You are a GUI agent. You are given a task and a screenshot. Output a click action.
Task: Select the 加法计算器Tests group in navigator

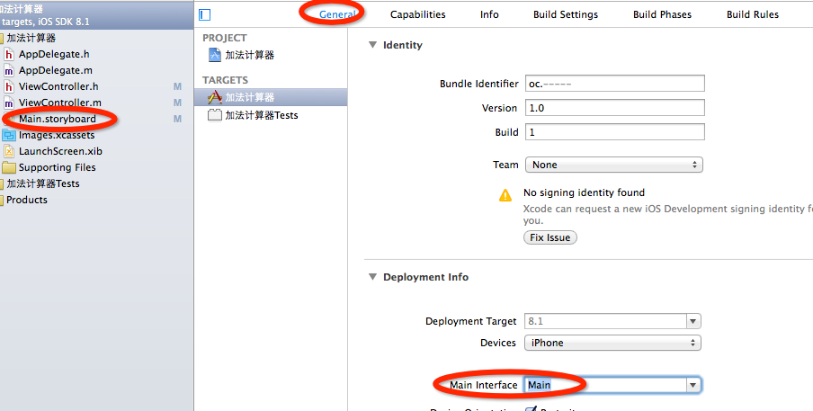click(43, 184)
